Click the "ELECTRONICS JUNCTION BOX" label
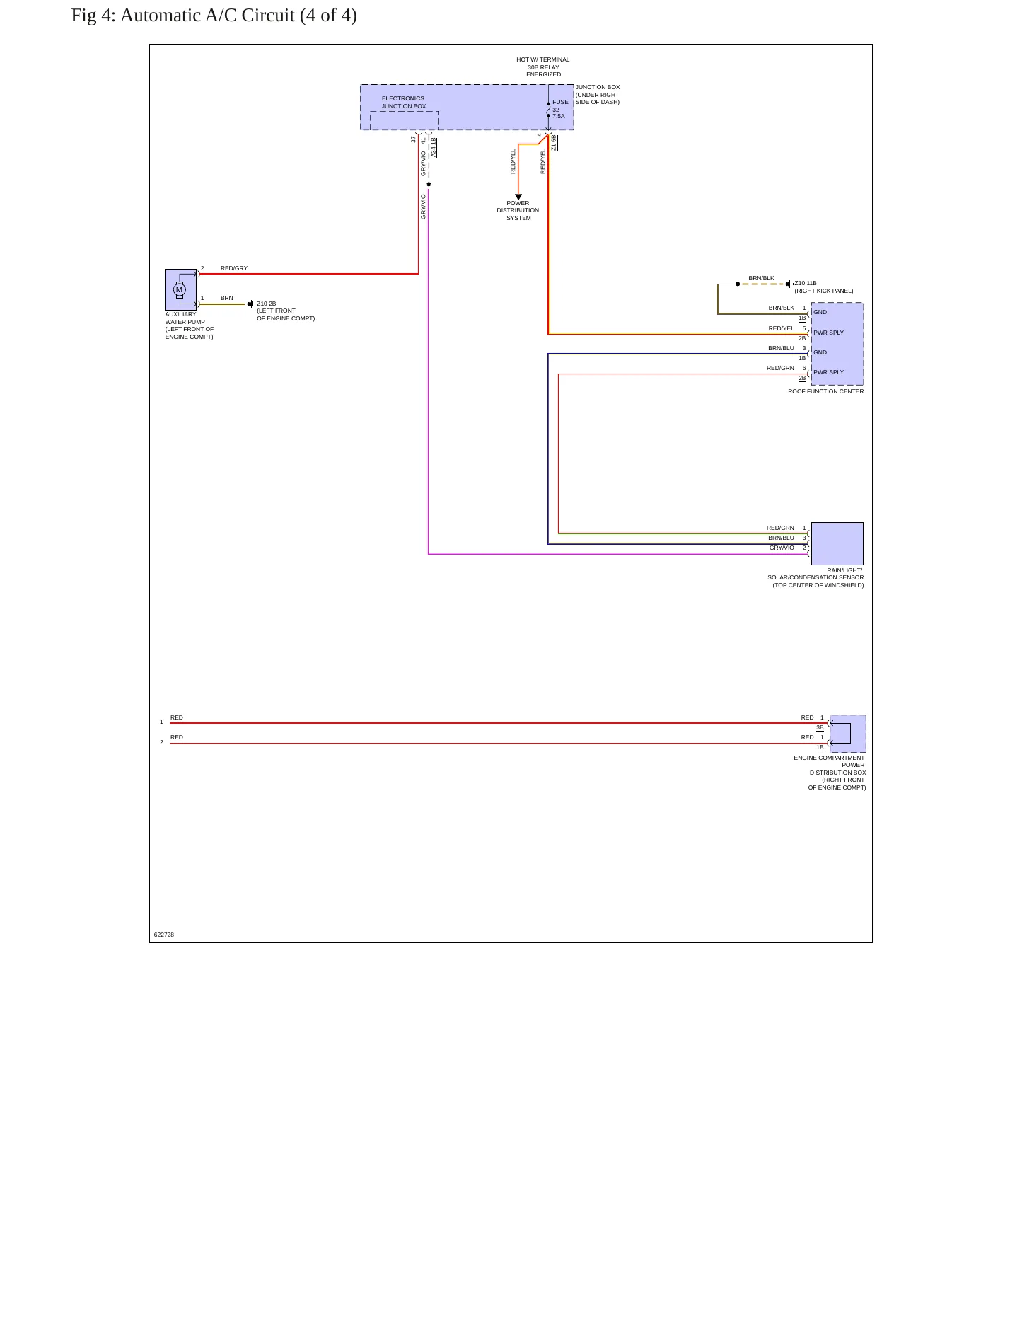The image size is (1022, 1323). tap(404, 103)
